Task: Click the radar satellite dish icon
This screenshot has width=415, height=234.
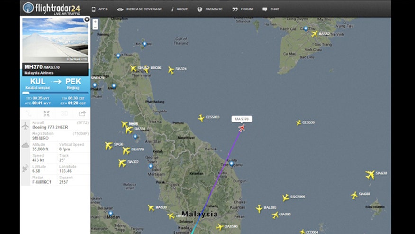Action: tap(26, 168)
